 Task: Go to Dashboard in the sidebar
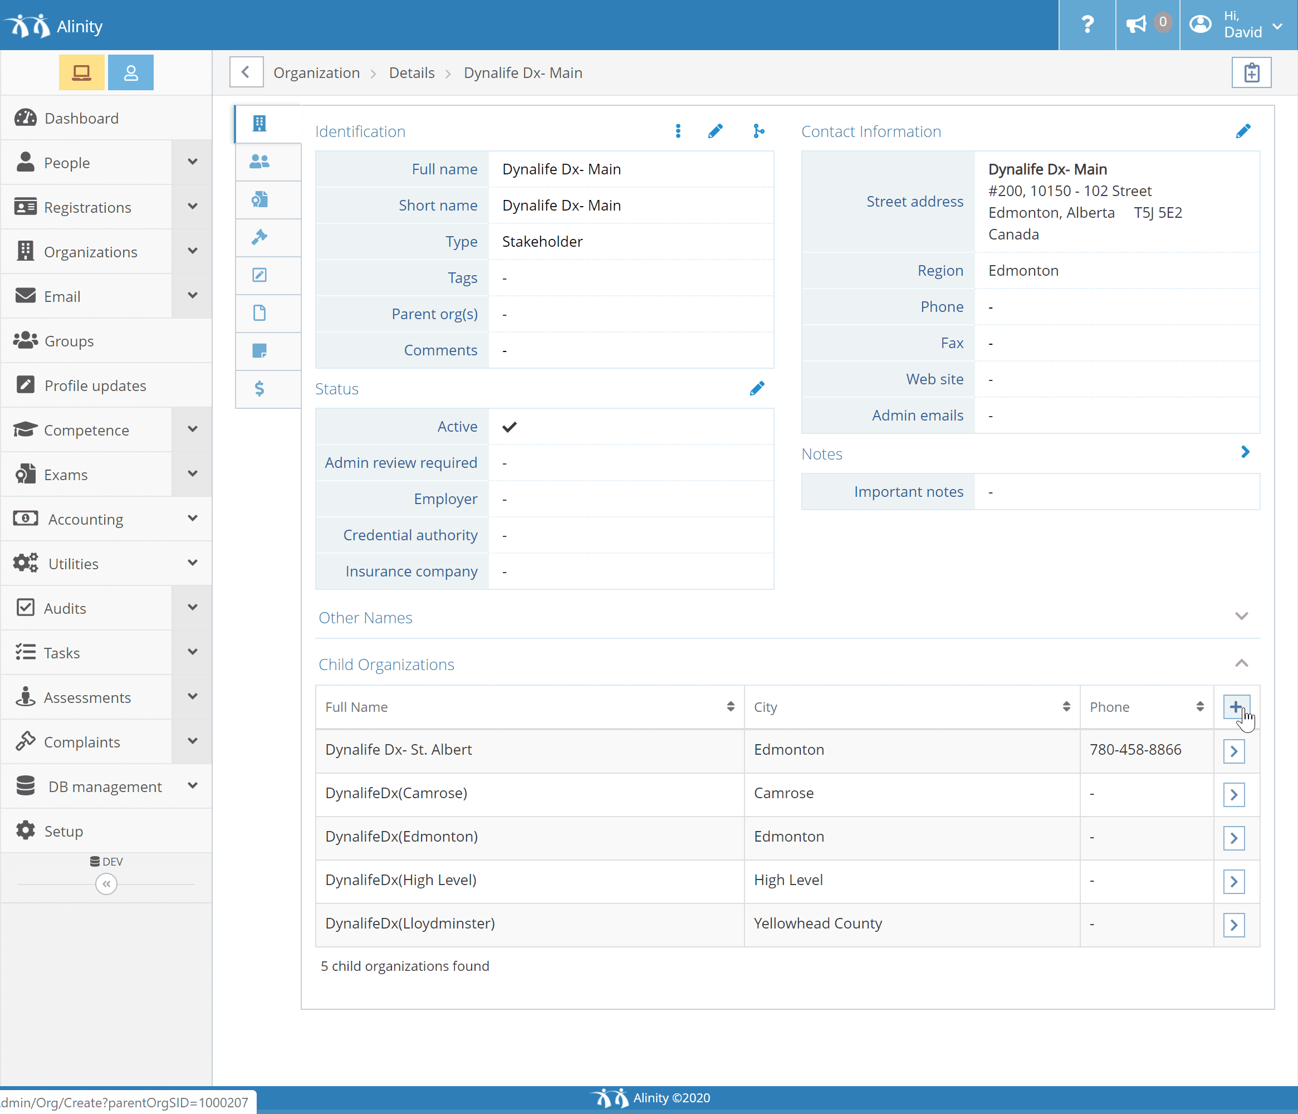click(106, 119)
